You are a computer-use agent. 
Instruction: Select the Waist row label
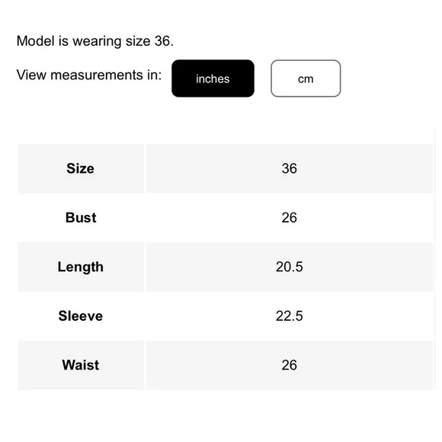pyautogui.click(x=81, y=365)
